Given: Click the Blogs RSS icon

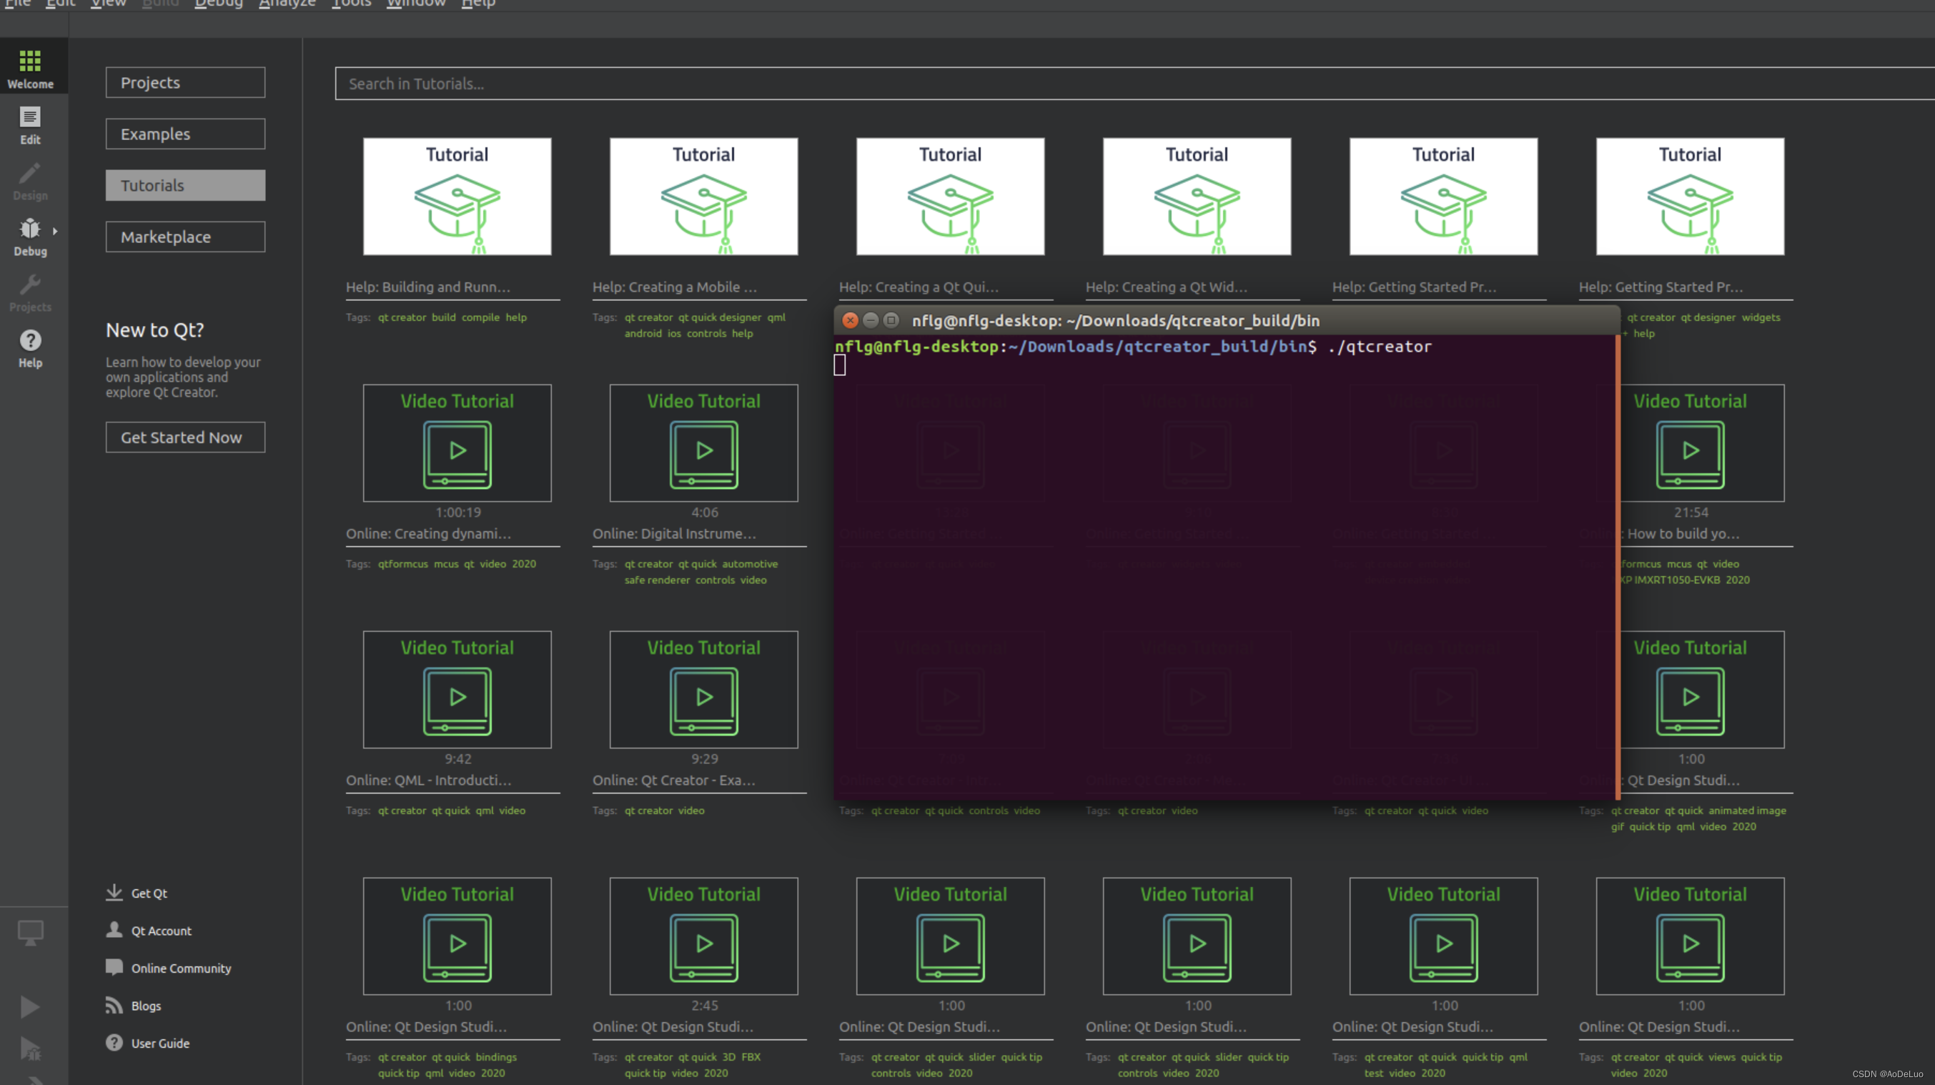Looking at the screenshot, I should click(x=114, y=1005).
